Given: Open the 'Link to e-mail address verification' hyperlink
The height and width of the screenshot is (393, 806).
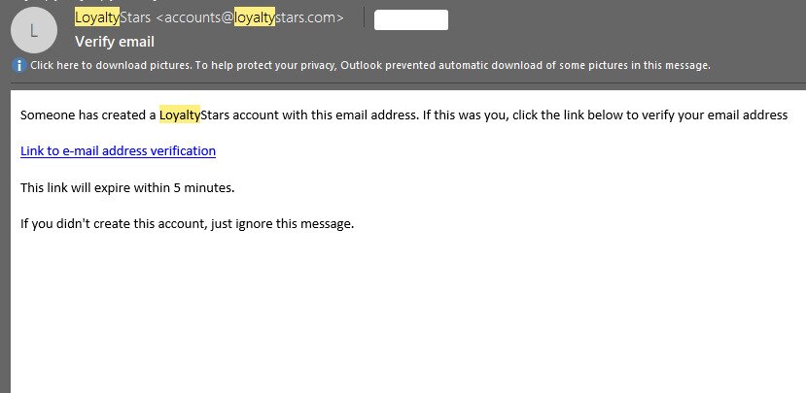Looking at the screenshot, I should [118, 150].
